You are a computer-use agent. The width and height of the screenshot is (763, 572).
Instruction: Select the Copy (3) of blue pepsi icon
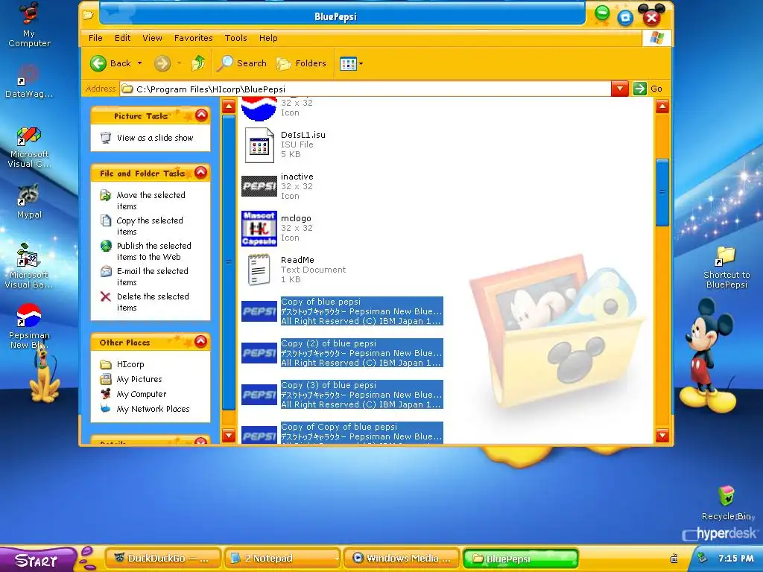259,395
